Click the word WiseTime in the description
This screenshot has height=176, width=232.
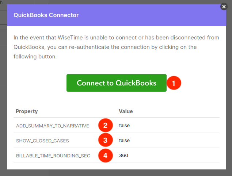[70, 38]
